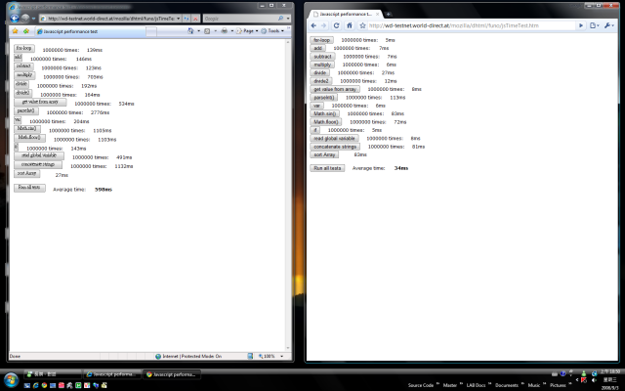Click 'multiply' test button in IE page
Screen dimensions: 625x391
[x=24, y=75]
